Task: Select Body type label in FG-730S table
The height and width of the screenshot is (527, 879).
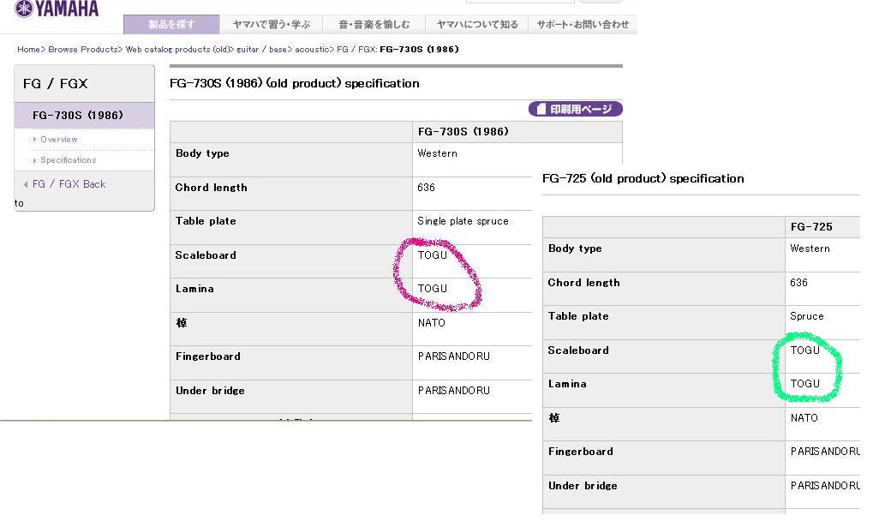Action: point(202,153)
